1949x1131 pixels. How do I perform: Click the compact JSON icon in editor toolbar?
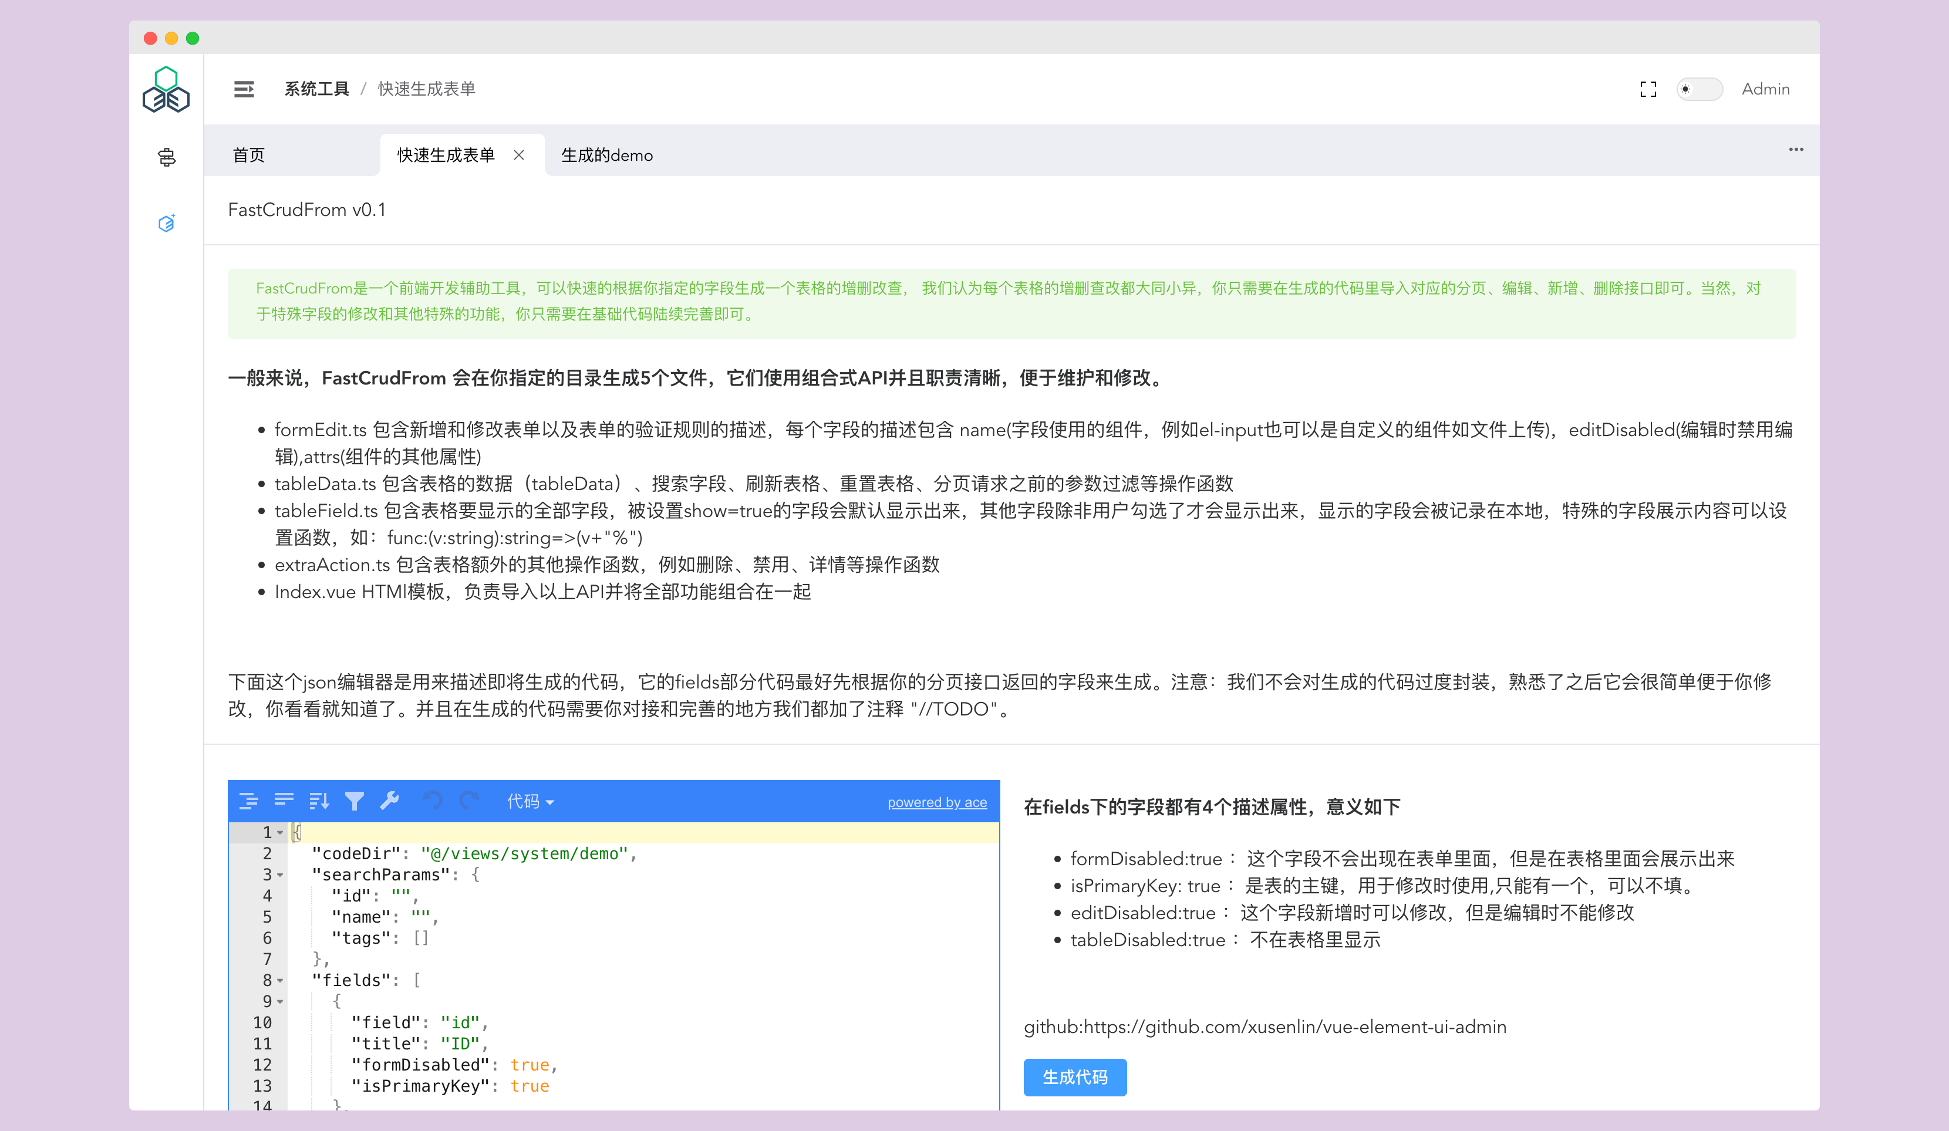click(284, 801)
